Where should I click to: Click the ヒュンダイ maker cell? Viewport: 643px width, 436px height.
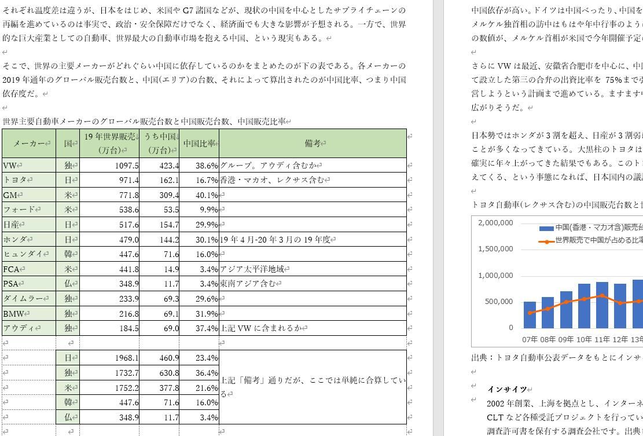point(29,254)
